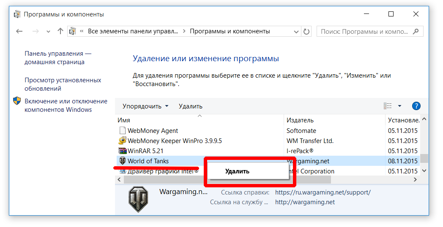The height and width of the screenshot is (227, 443).
Task: Click the back navigation arrow
Action: 19,31
